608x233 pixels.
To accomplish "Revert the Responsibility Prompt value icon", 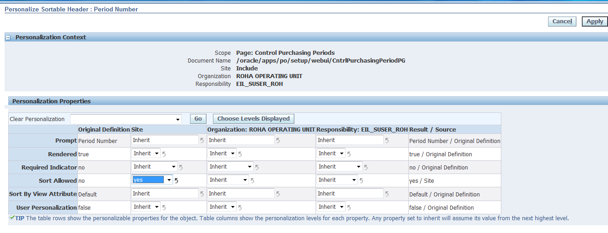I will click(387, 141).
